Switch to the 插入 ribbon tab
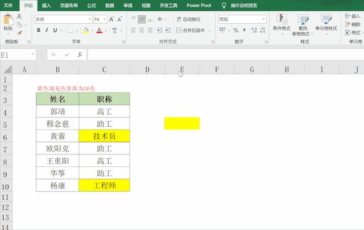 46,6
